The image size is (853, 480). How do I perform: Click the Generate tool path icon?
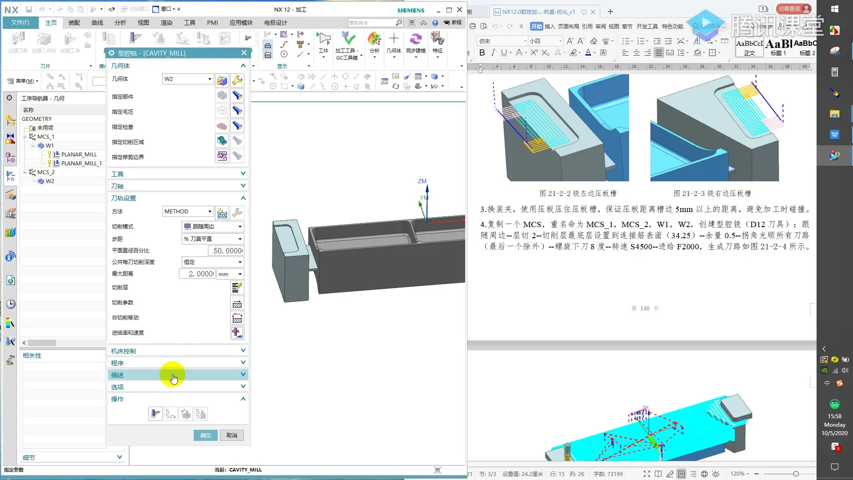[x=155, y=414]
